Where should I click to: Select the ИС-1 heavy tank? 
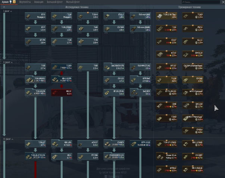(61, 156)
